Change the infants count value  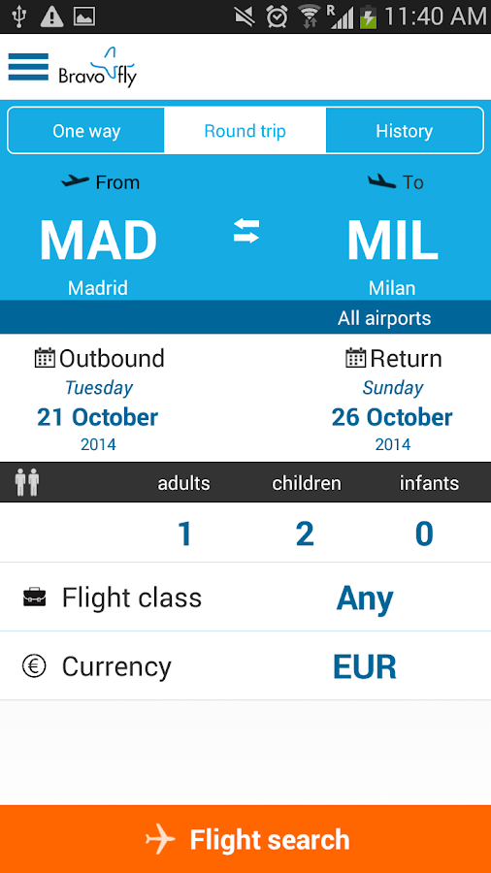click(x=424, y=533)
